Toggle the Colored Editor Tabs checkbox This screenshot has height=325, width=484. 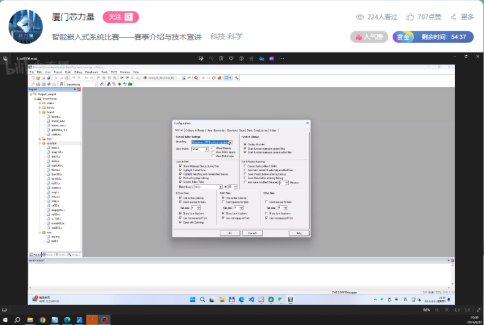click(x=180, y=182)
